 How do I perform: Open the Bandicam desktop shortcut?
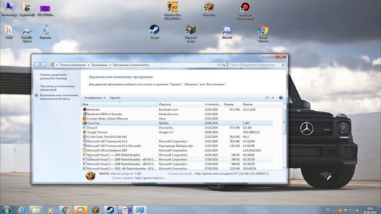point(245,11)
